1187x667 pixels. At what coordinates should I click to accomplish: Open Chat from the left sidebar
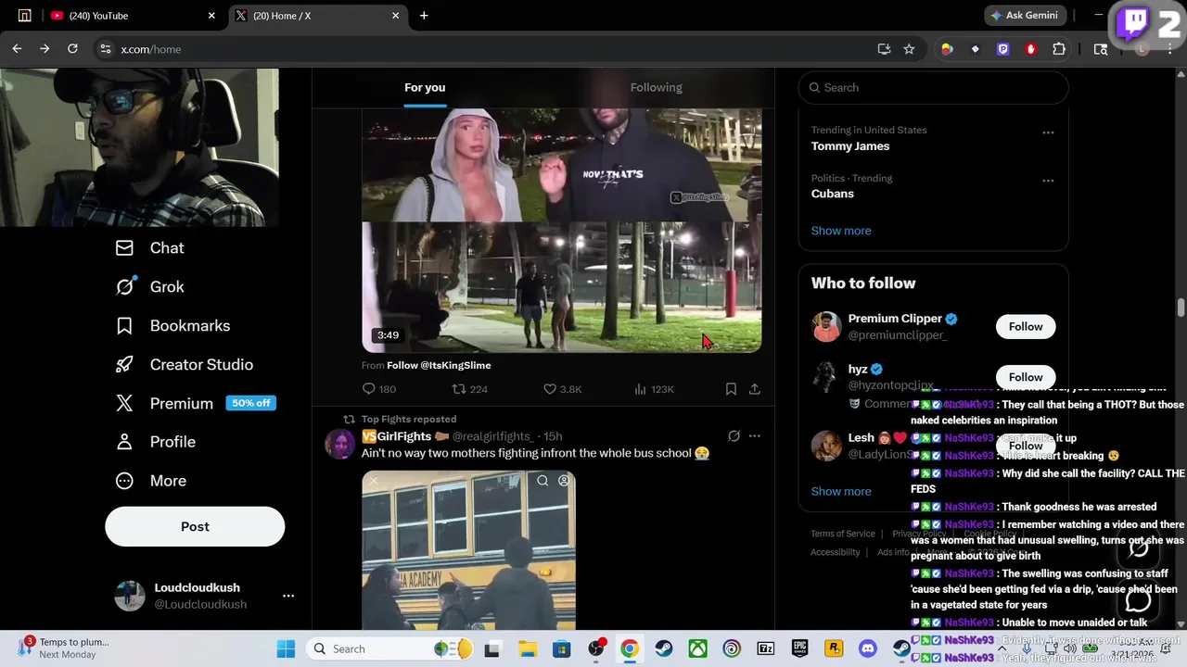click(x=149, y=248)
